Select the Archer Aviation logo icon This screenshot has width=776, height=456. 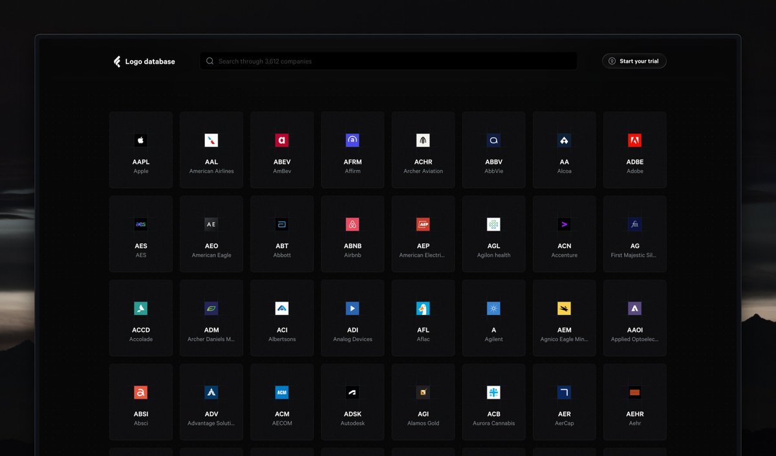click(423, 140)
